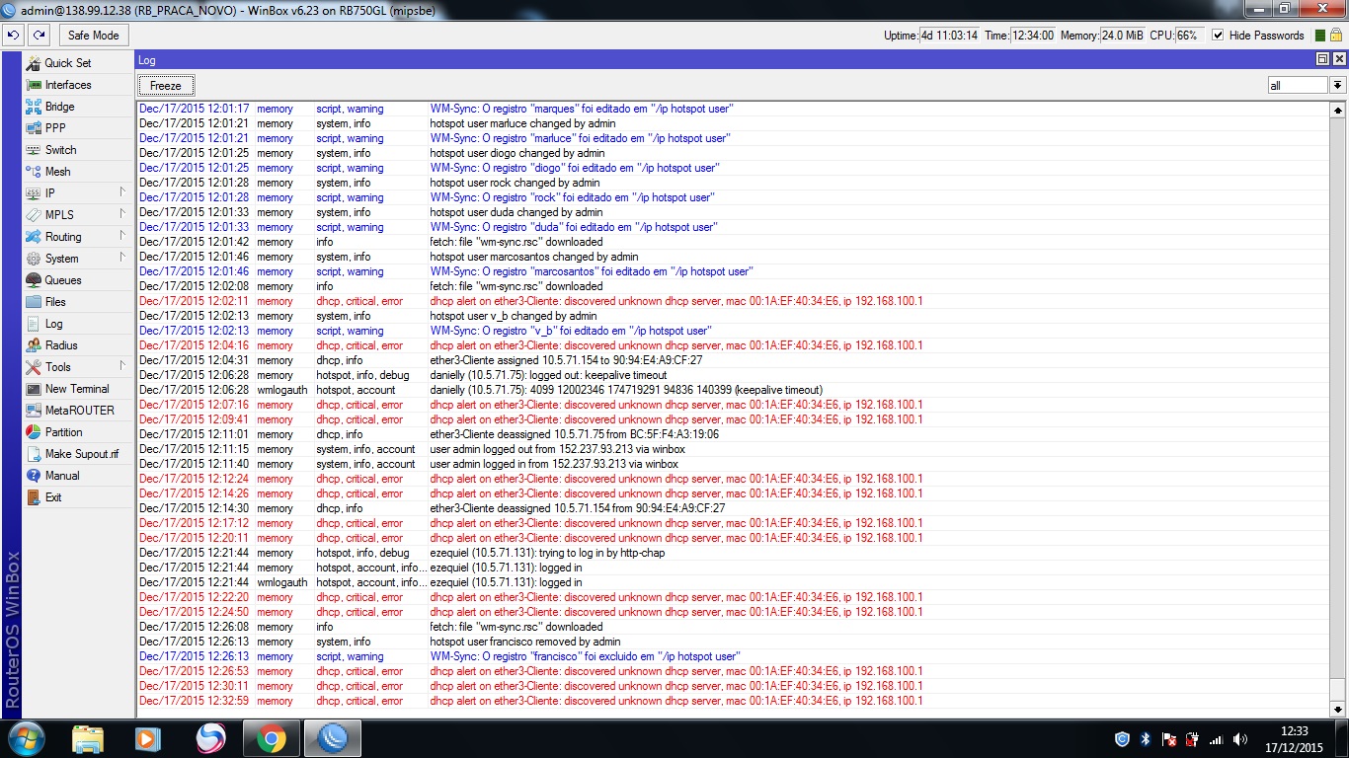Select the 12:32:59 dhcp alert row

pyautogui.click(x=733, y=701)
